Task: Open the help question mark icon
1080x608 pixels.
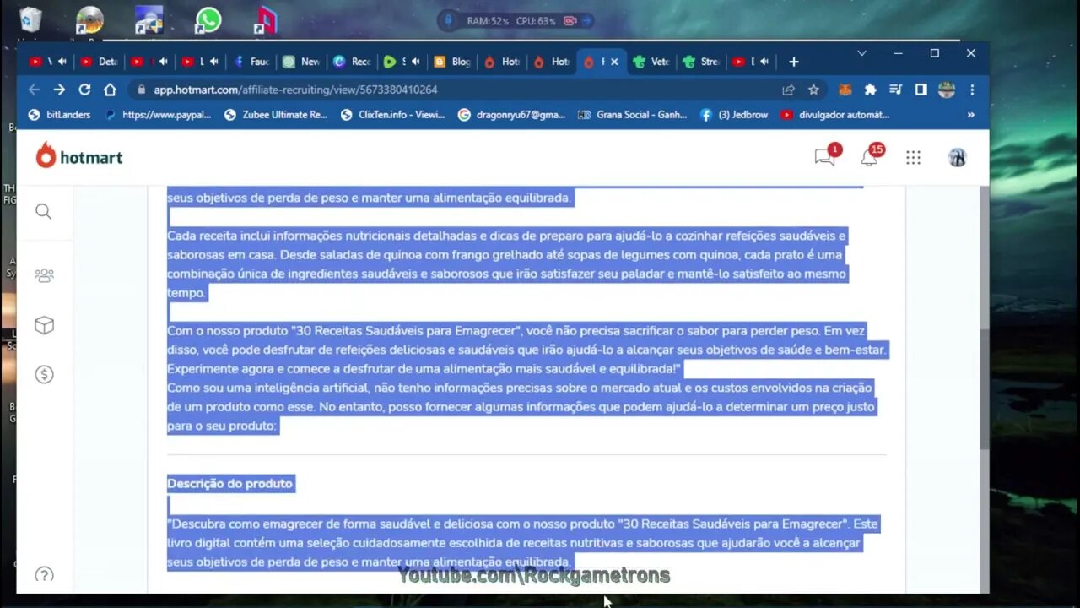Action: pyautogui.click(x=44, y=575)
